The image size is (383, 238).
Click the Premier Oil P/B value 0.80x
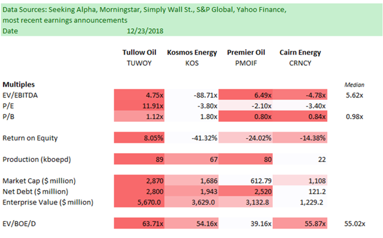coord(245,117)
